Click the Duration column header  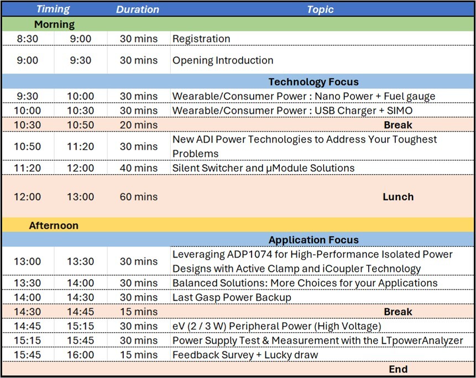(138, 9)
